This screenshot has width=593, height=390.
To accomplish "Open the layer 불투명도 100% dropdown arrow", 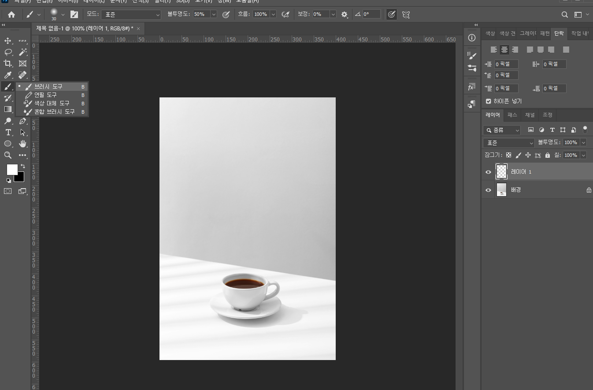I will click(x=583, y=142).
